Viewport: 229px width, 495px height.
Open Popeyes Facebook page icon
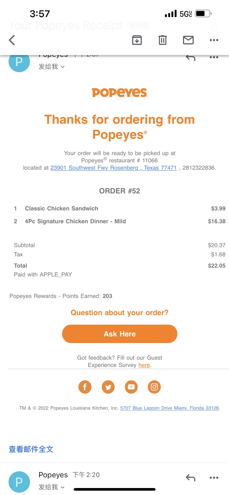(x=85, y=387)
